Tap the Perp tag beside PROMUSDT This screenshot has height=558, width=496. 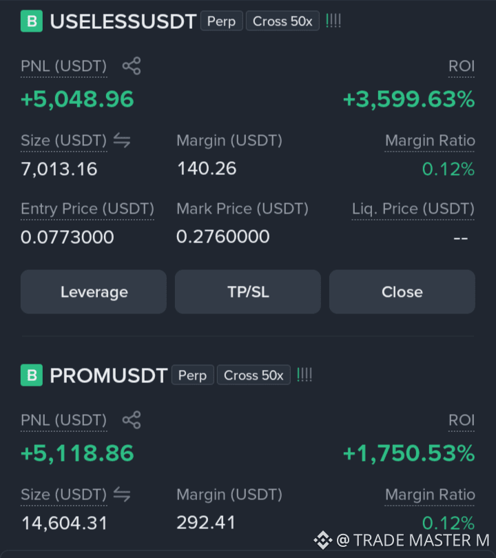pyautogui.click(x=192, y=375)
